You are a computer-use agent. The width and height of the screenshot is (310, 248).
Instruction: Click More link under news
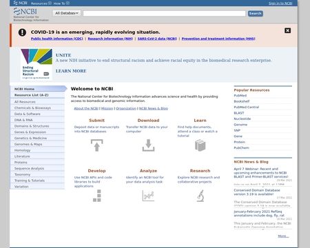point(283,236)
